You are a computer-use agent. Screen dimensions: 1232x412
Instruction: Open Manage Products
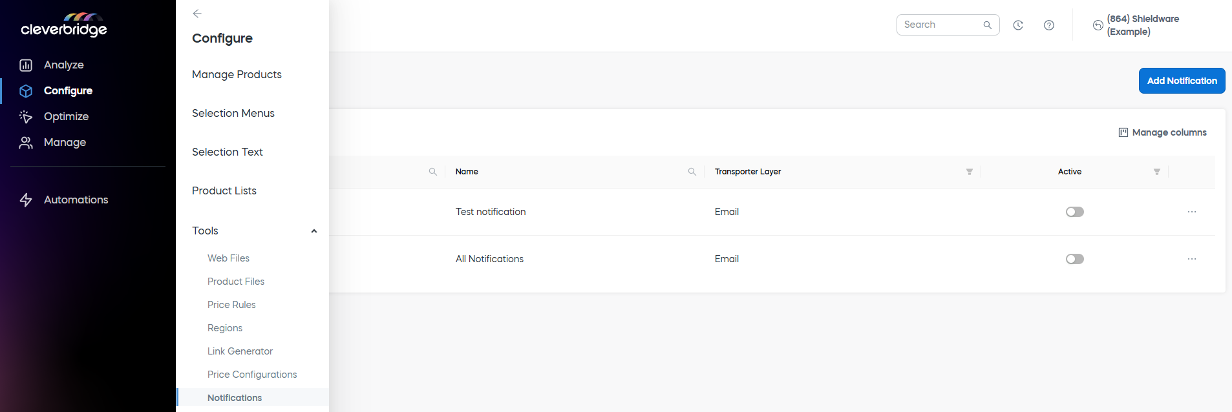click(237, 75)
